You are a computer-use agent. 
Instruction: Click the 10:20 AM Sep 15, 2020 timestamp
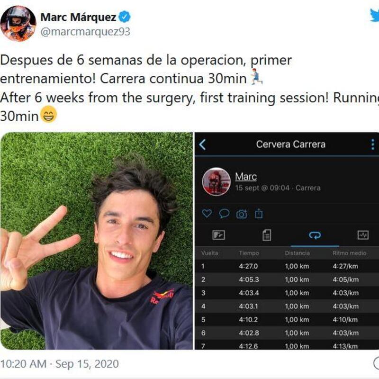[60, 364]
